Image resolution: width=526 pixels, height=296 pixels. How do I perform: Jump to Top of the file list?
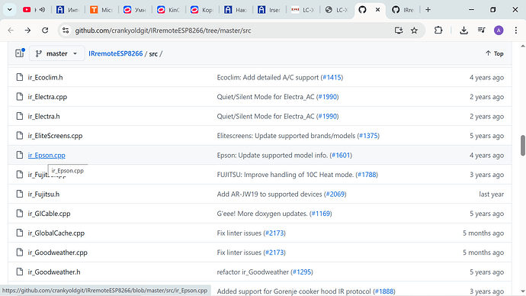pyautogui.click(x=495, y=53)
